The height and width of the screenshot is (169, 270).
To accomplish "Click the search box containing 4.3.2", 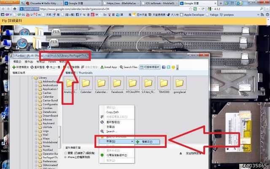I will pyautogui.click(x=236, y=9).
